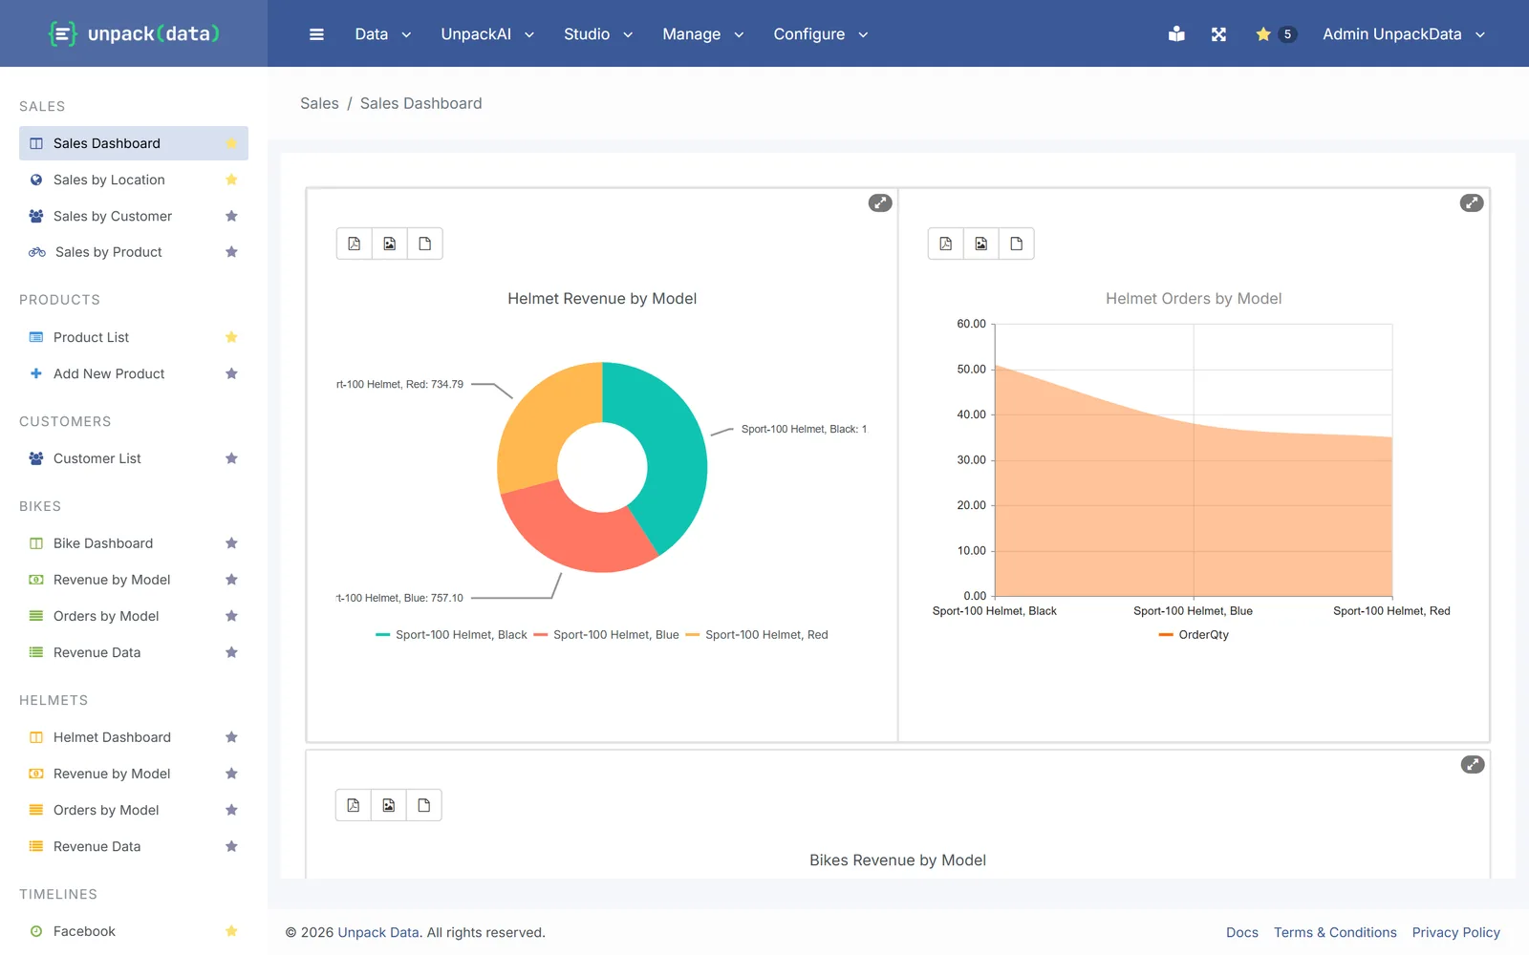Toggle the hamburger sidebar menu
This screenshot has height=955, width=1529.
(316, 34)
